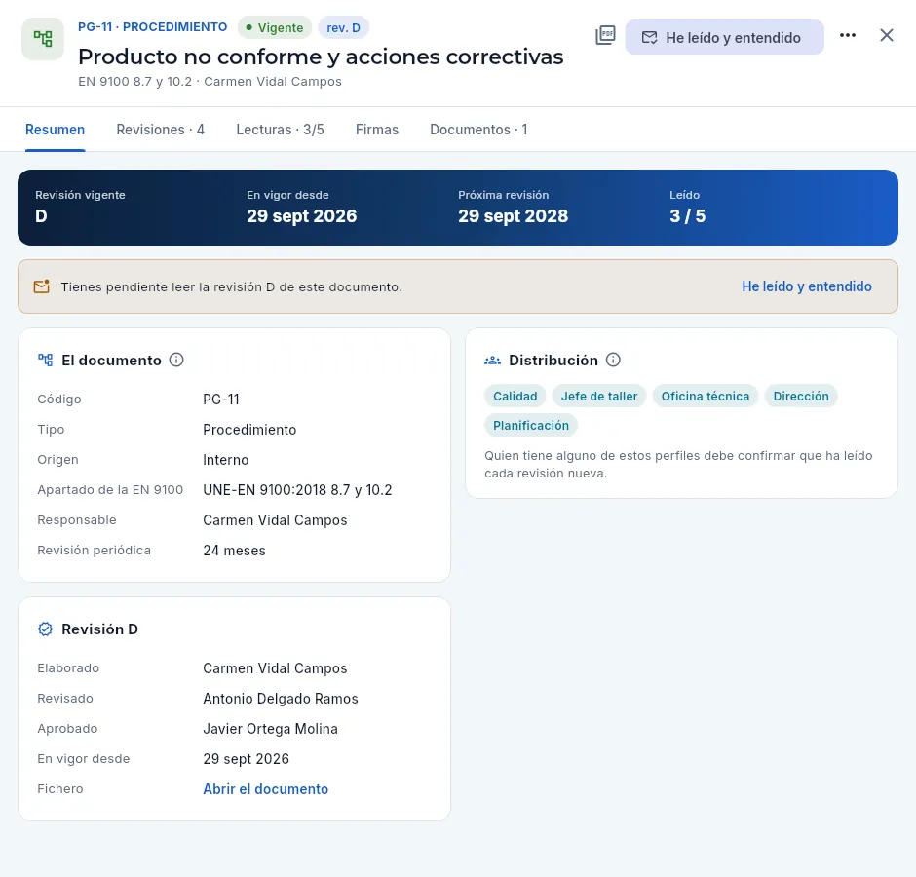Show info tooltip for El documento
This screenshot has width=916, height=877.
176,360
